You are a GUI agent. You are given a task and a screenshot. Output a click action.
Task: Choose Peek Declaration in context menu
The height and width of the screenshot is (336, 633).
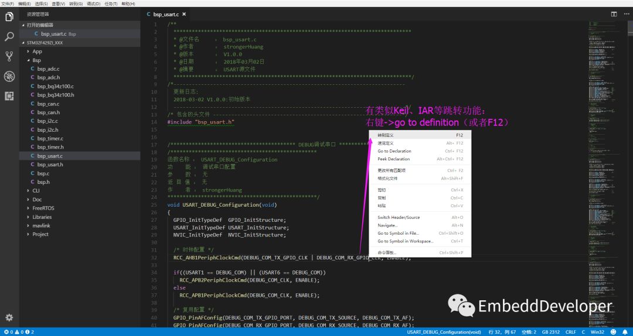pyautogui.click(x=420, y=159)
